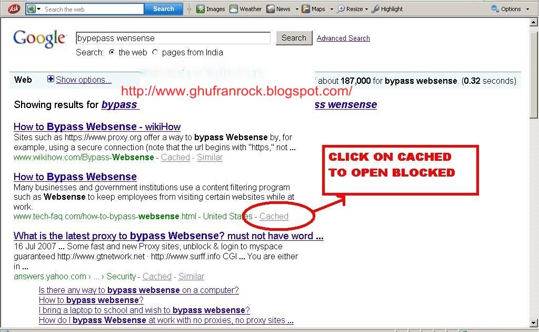
Task: Open the Advanced Search link
Action: pyautogui.click(x=343, y=38)
